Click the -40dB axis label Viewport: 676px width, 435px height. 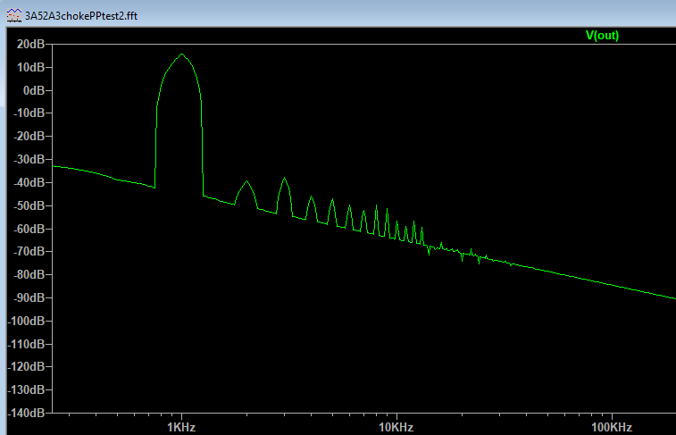[x=29, y=182]
